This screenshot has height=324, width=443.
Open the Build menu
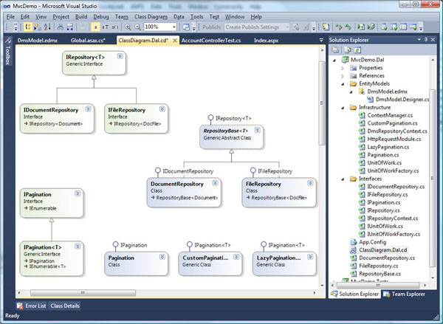pyautogui.click(x=81, y=17)
